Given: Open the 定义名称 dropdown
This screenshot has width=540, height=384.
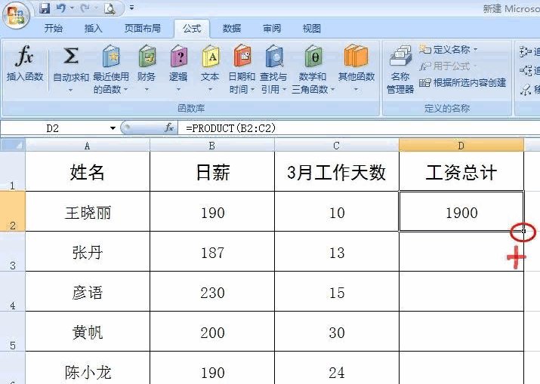Looking at the screenshot, I should tap(449, 50).
